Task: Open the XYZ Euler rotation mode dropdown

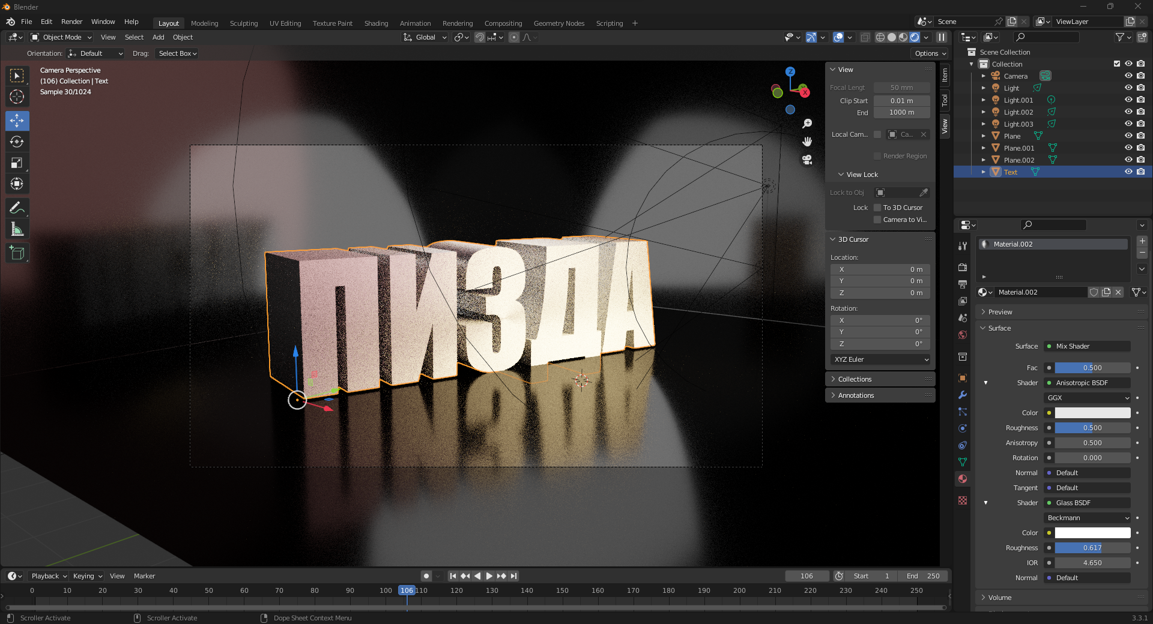Action: click(x=880, y=359)
